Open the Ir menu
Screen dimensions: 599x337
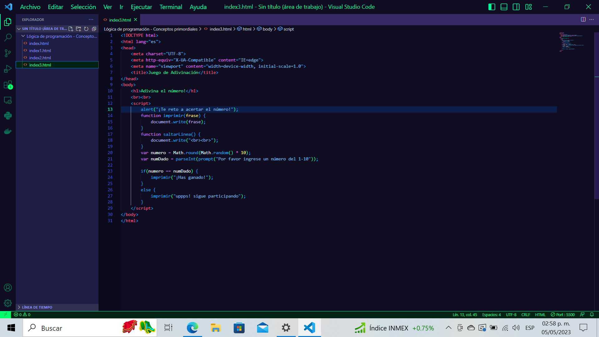121,7
